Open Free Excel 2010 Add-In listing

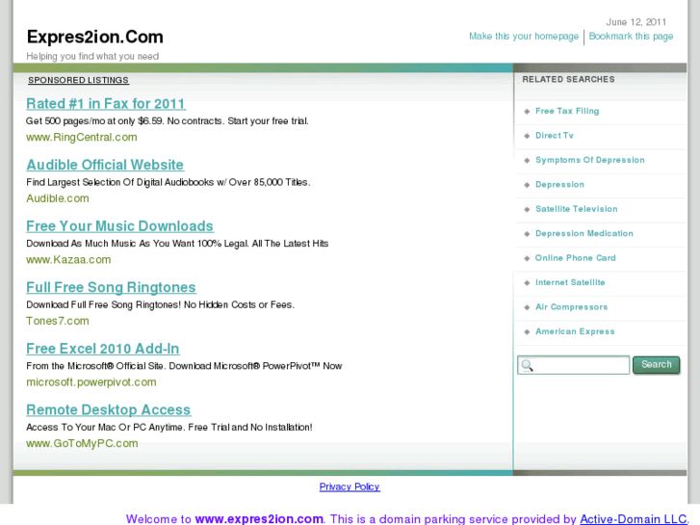(103, 349)
